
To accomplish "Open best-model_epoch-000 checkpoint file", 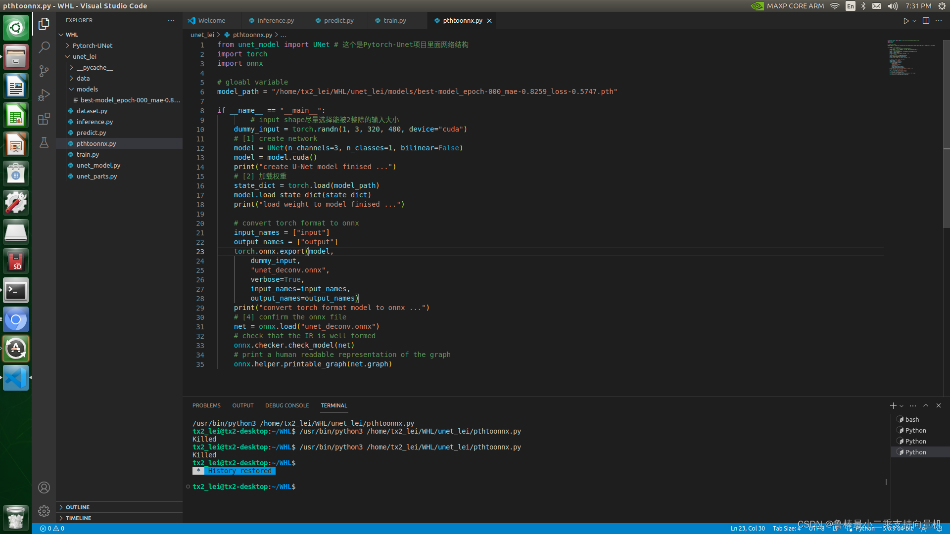I will pos(119,100).
